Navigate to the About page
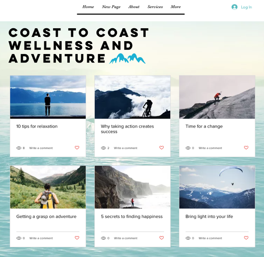This screenshot has height=257, width=264. 134,7
